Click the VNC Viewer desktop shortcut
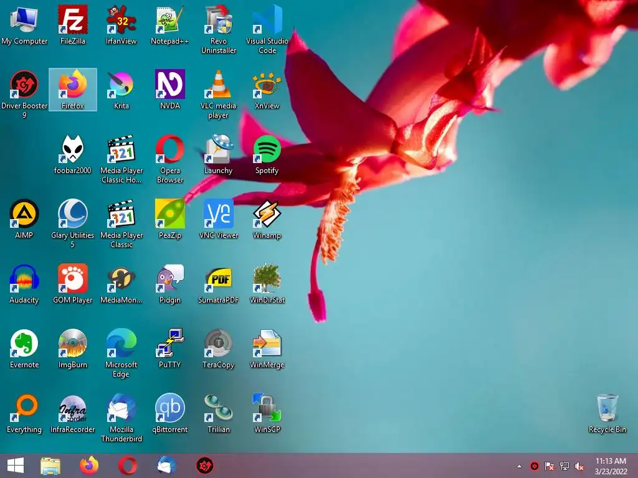The width and height of the screenshot is (638, 478). pos(219,218)
